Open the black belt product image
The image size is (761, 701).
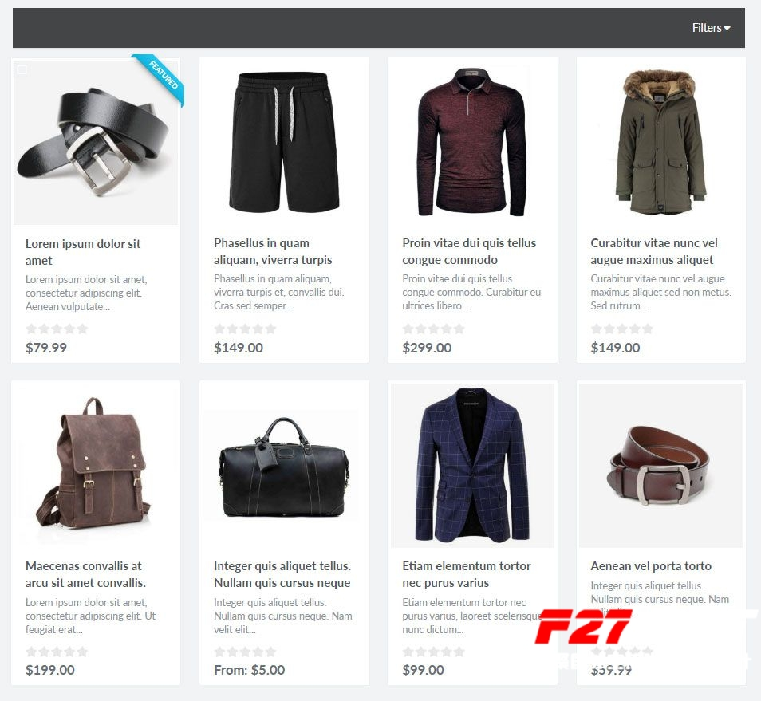pos(96,142)
